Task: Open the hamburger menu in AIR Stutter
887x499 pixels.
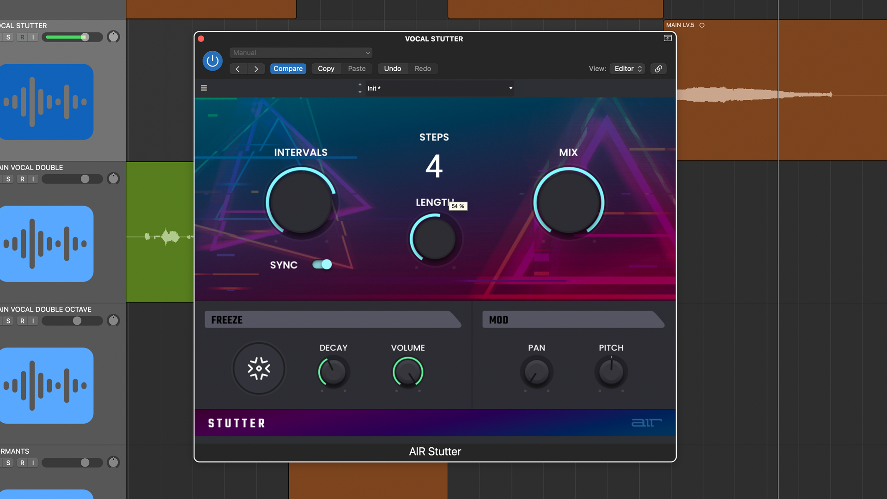Action: tap(204, 88)
